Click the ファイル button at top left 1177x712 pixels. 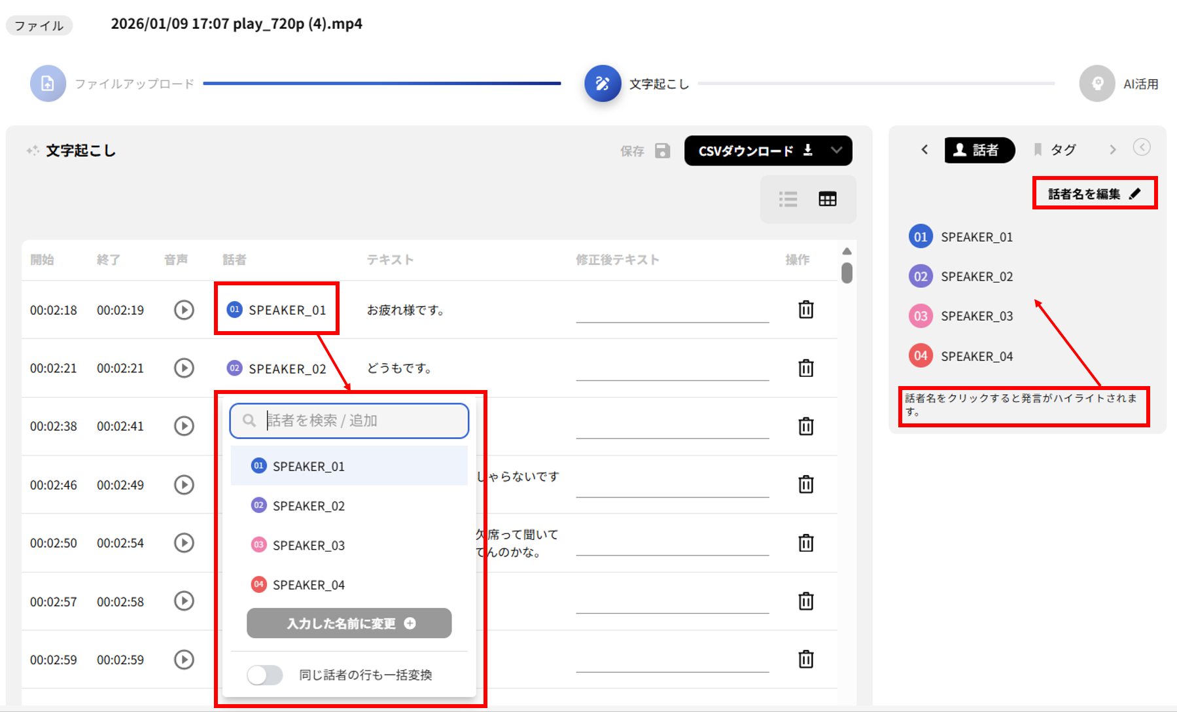(39, 26)
